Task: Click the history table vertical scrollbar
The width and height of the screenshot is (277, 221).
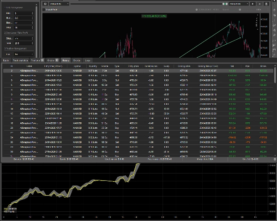Action: point(275,76)
